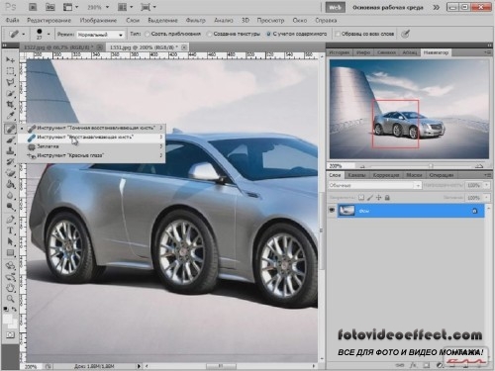Open the Редактирование menu
Viewport: 495px width, 371px height.
(49, 21)
